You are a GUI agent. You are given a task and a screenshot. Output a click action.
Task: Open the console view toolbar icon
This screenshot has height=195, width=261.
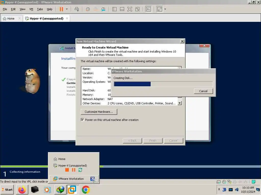coord(149,9)
